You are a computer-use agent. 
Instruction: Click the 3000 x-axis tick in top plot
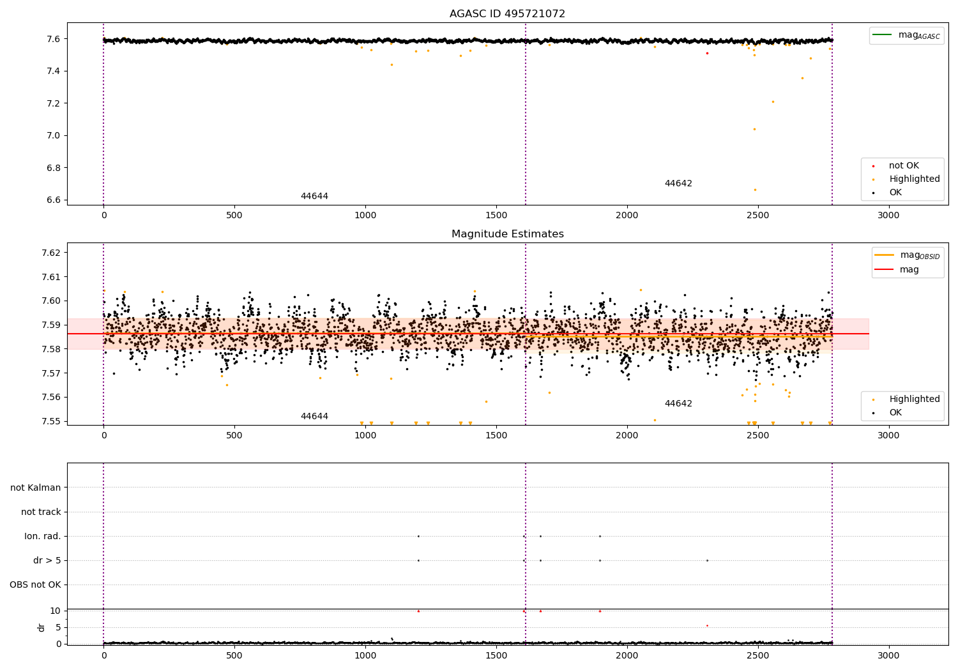coord(888,216)
